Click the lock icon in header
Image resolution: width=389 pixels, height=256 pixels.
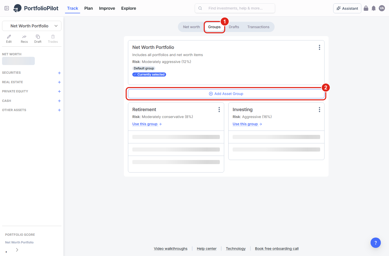(x=366, y=8)
